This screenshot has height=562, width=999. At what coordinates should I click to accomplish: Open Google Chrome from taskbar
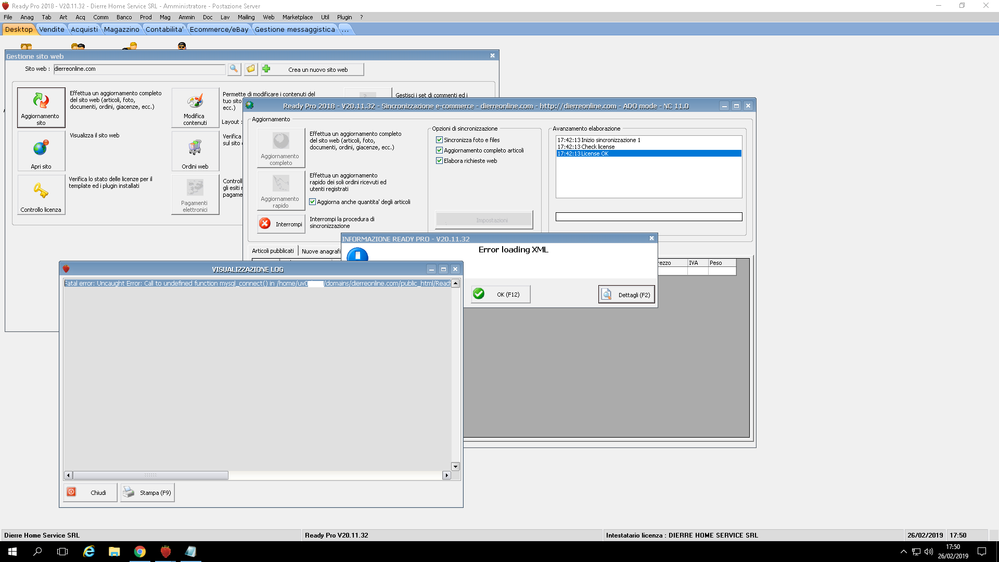click(x=140, y=551)
